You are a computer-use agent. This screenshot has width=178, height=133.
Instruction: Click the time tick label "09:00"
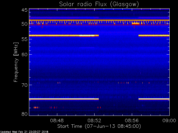click(169, 121)
